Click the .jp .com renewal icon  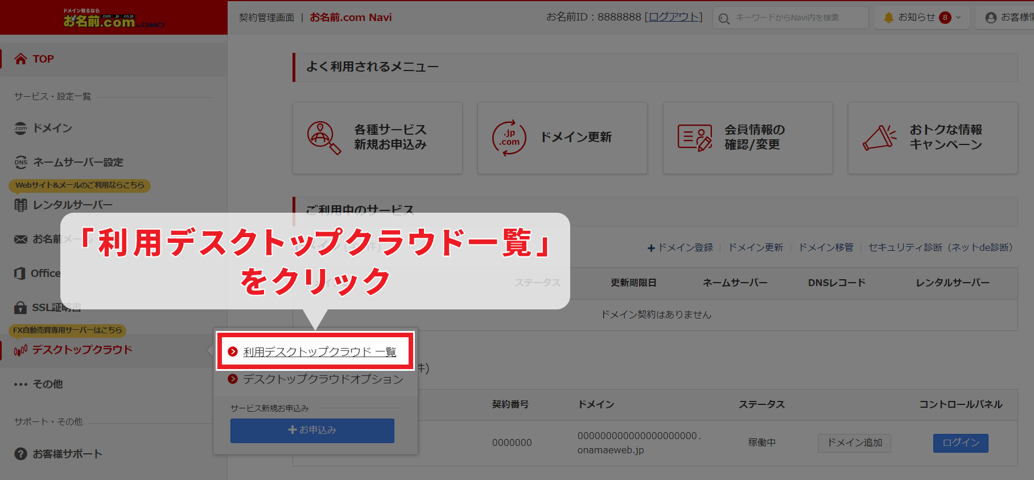509,138
